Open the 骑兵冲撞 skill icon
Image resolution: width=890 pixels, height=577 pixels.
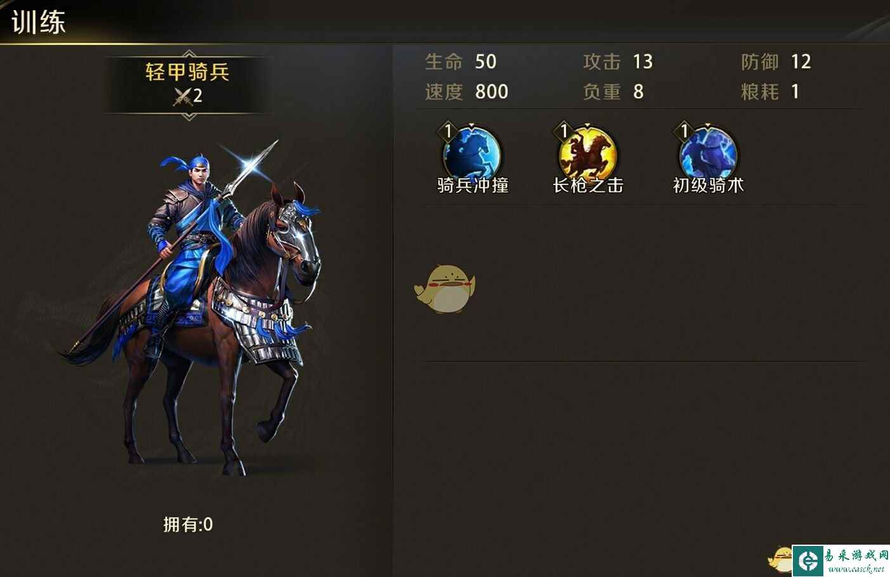473,153
